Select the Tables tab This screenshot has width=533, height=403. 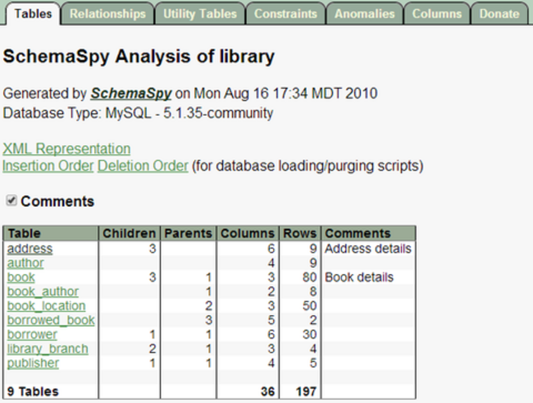[x=33, y=14]
